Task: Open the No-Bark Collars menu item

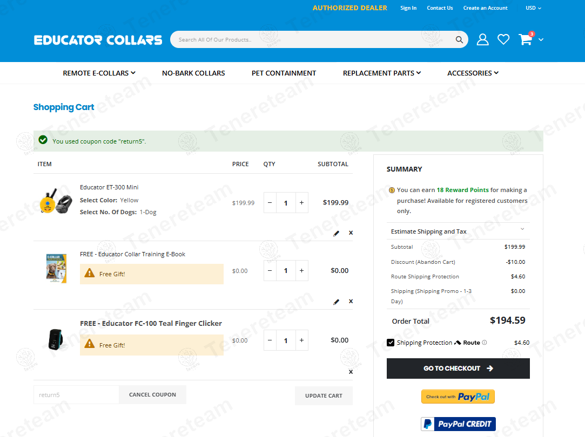Action: coord(193,73)
